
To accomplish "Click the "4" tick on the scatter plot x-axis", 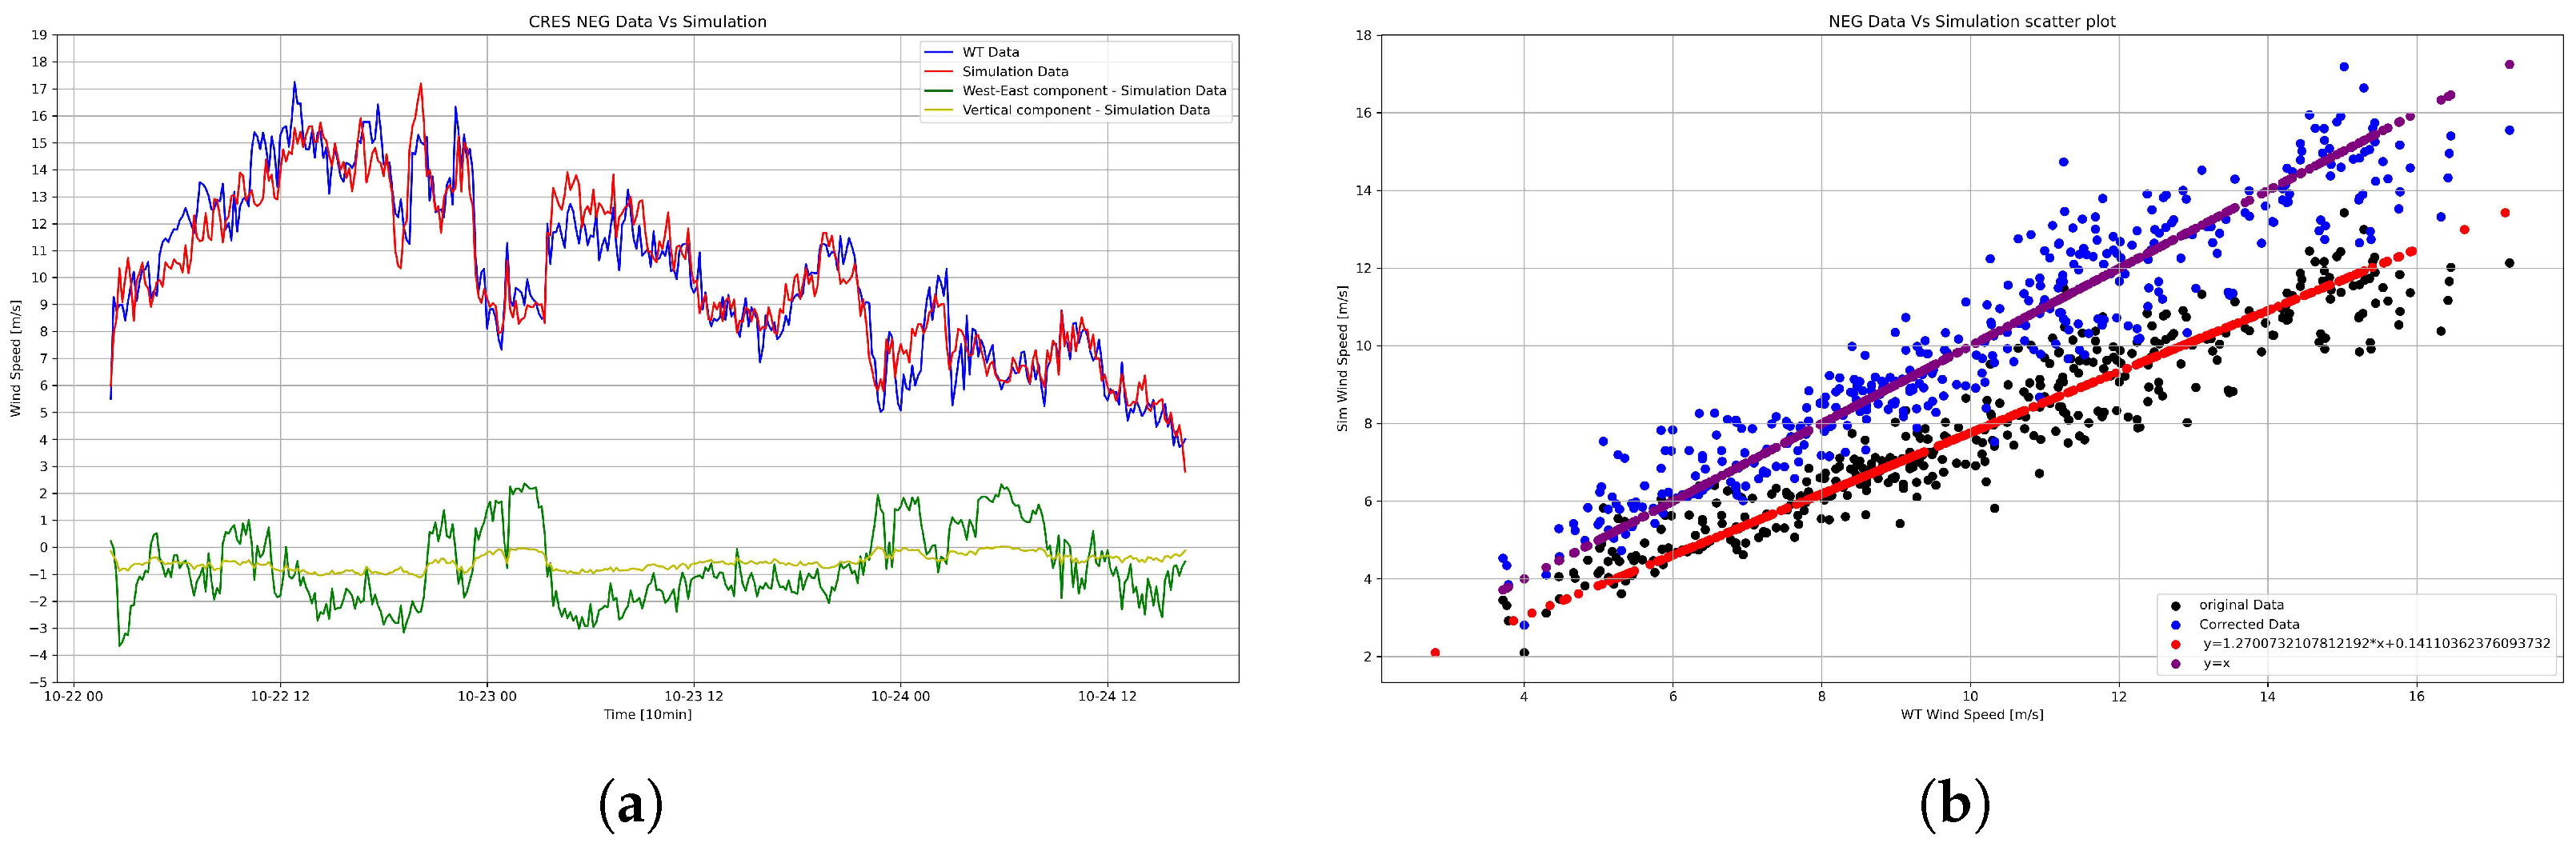I will click(x=1524, y=695).
